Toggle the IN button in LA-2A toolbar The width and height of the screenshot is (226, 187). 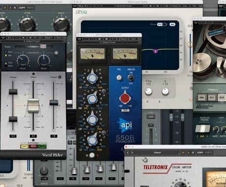pyautogui.click(x=183, y=153)
